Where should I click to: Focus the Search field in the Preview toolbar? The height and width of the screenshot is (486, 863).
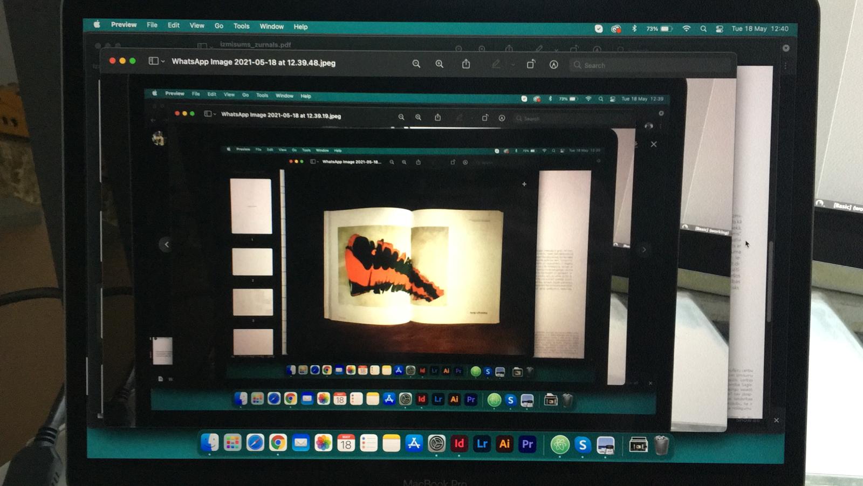[650, 65]
